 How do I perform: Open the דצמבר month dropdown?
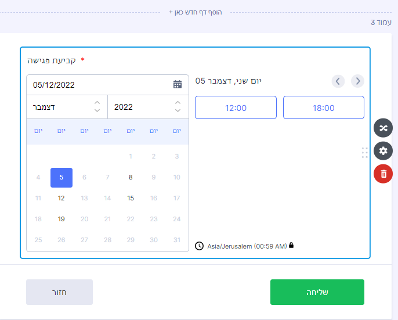coord(67,107)
